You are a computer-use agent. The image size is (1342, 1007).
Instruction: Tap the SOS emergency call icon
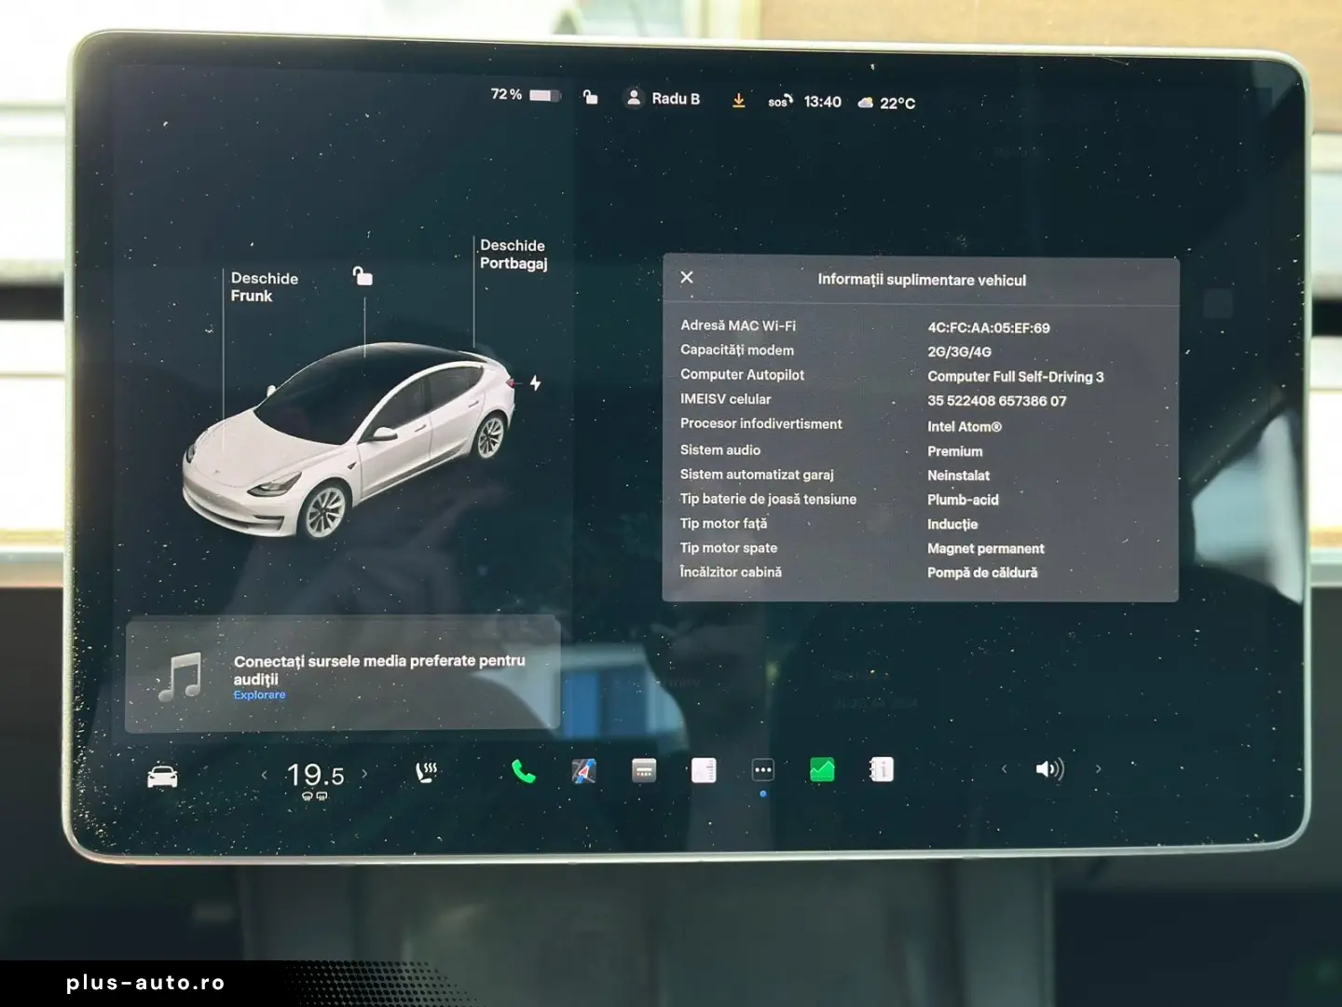click(780, 101)
